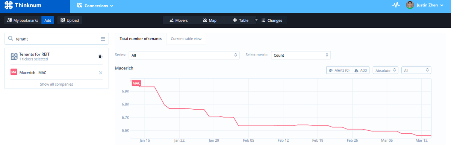This screenshot has width=451, height=145.
Task: Open the Select metric Count dropdown
Action: [x=301, y=55]
